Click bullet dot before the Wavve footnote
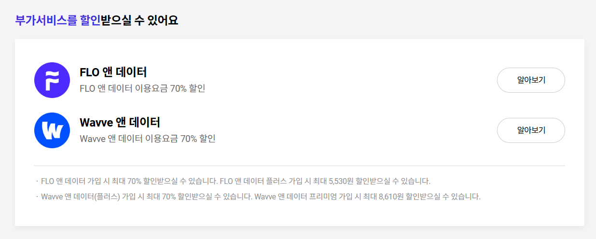The width and height of the screenshot is (596, 239). tap(37, 197)
